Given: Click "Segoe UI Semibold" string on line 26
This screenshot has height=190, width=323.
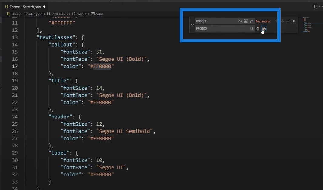Looking at the screenshot, I should (x=125, y=131).
